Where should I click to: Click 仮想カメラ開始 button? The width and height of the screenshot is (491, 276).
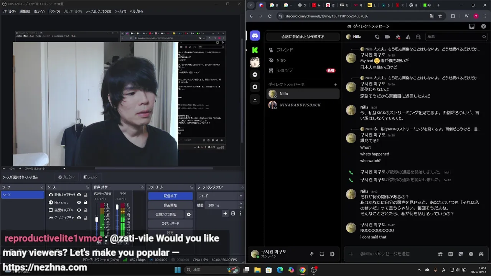(x=166, y=214)
